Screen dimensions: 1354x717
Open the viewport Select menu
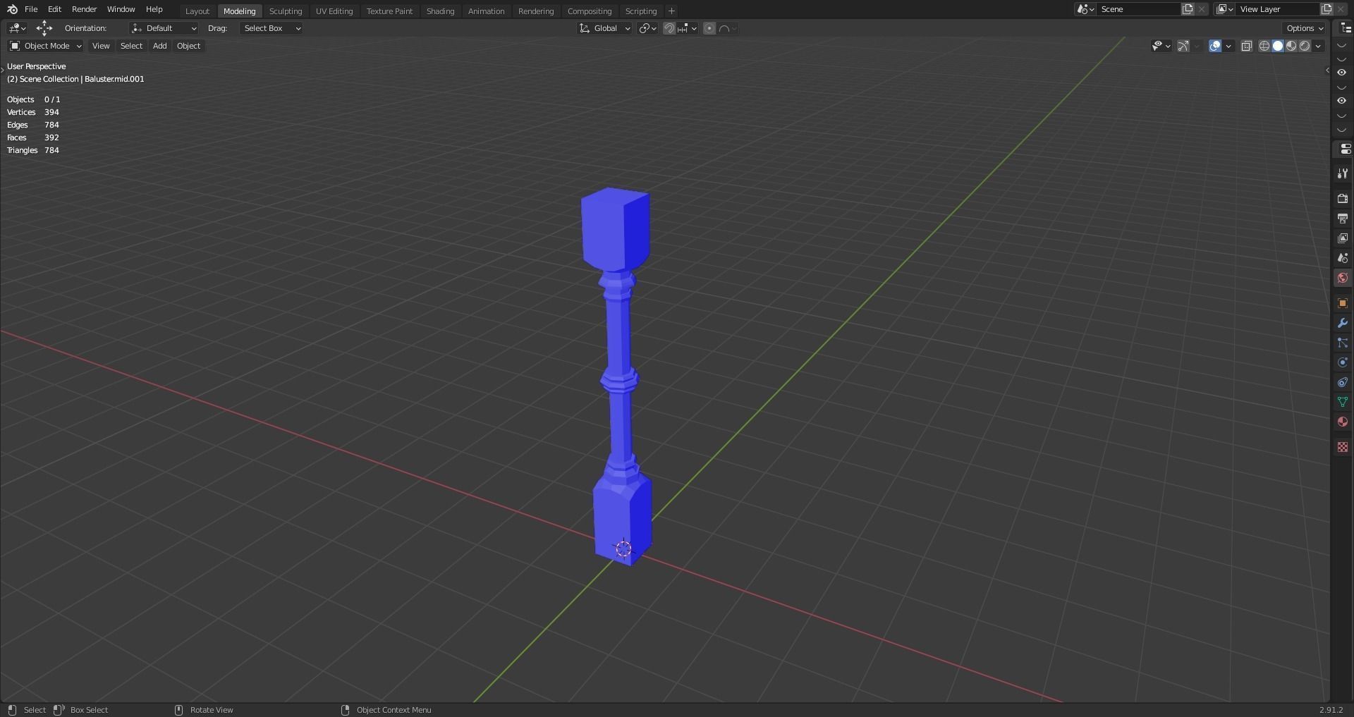tap(131, 46)
